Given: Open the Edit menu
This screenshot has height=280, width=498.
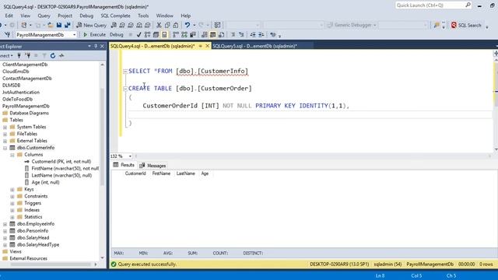Looking at the screenshot, I should (9, 16).
